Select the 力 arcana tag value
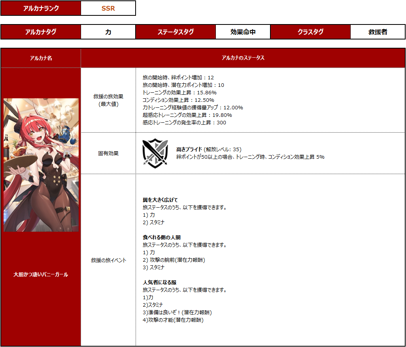 click(108, 32)
